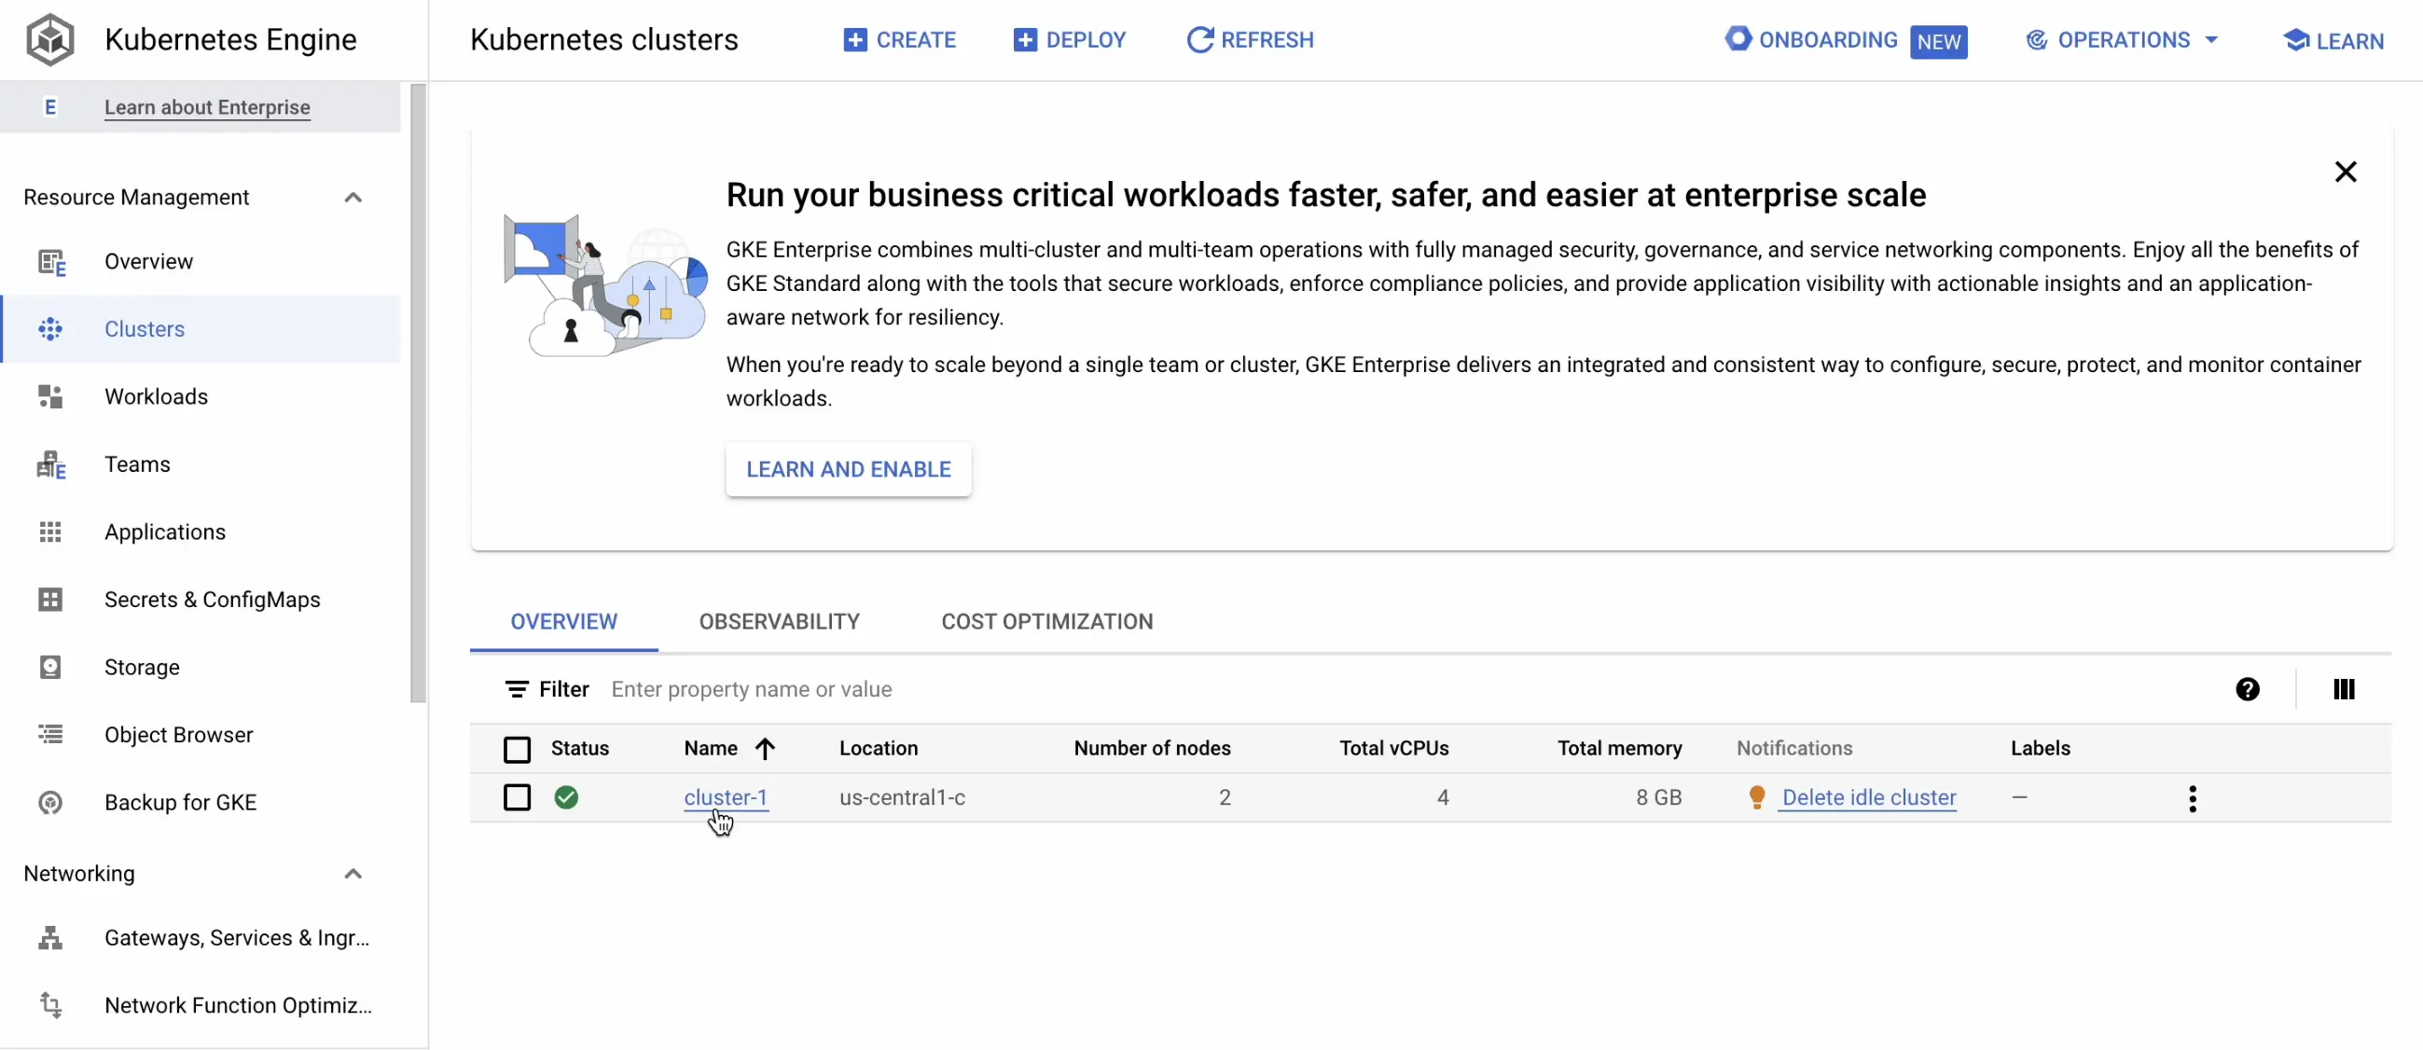The width and height of the screenshot is (2423, 1050).
Task: Collapse the Networking section
Action: 353,873
